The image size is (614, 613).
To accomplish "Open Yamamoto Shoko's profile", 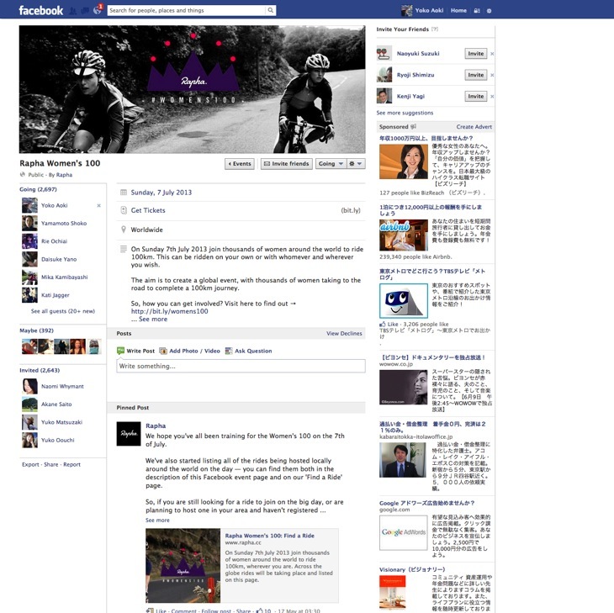I will click(x=64, y=224).
